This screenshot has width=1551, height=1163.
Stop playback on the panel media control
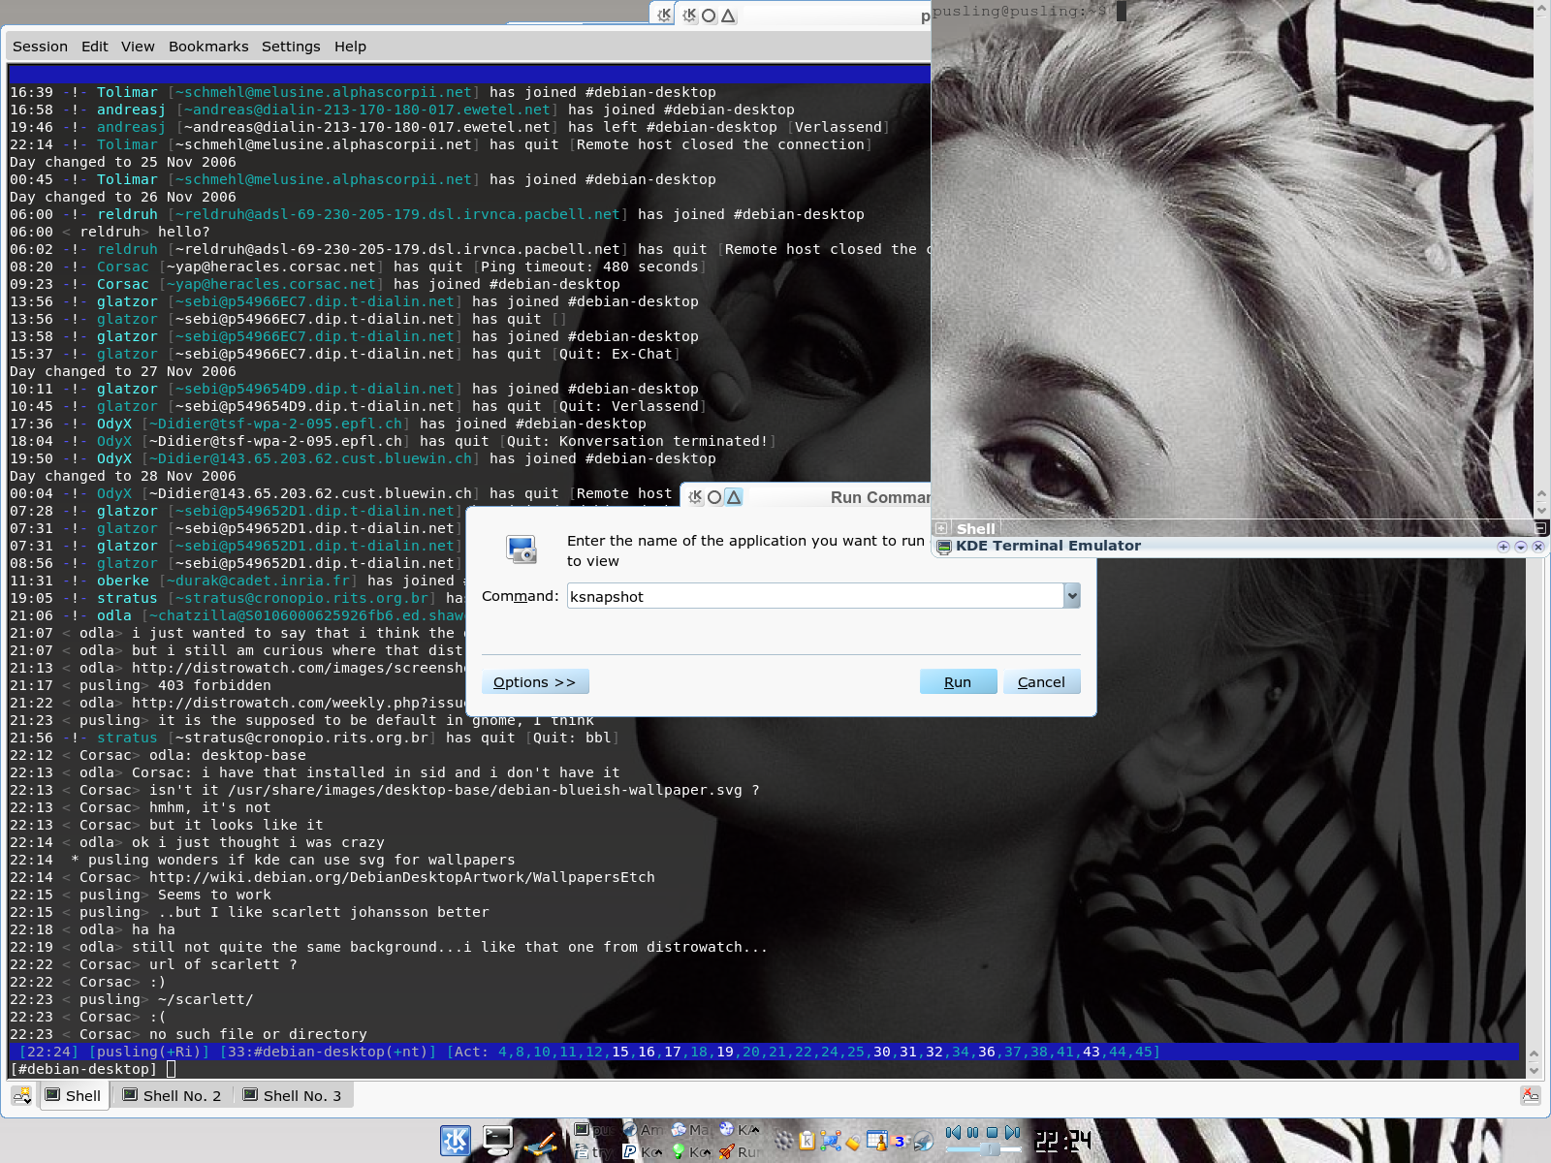[992, 1132]
